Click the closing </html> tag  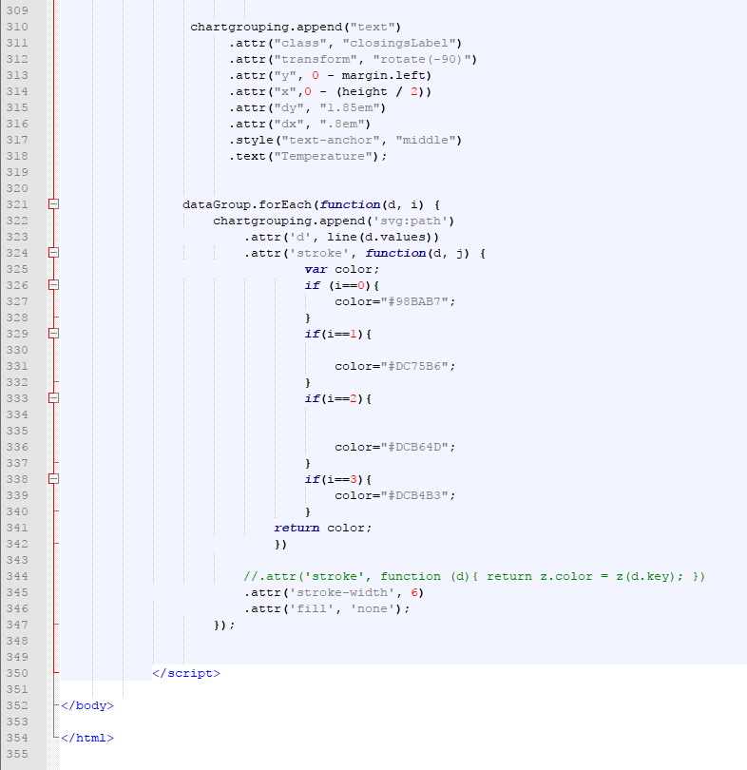coord(87,738)
